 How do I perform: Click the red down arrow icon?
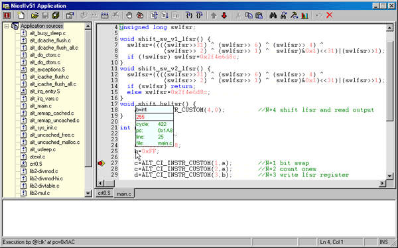[224, 15]
